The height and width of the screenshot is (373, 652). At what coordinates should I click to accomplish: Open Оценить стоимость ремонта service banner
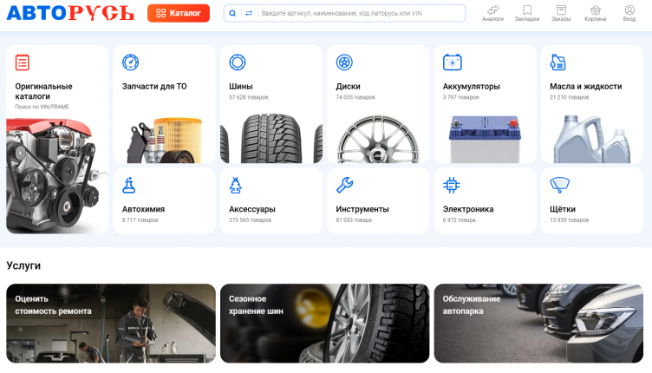110,323
